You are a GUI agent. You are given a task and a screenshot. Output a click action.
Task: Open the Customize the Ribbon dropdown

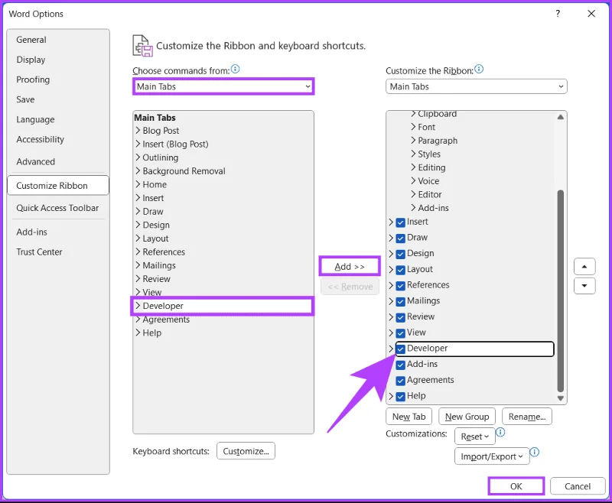tap(476, 86)
